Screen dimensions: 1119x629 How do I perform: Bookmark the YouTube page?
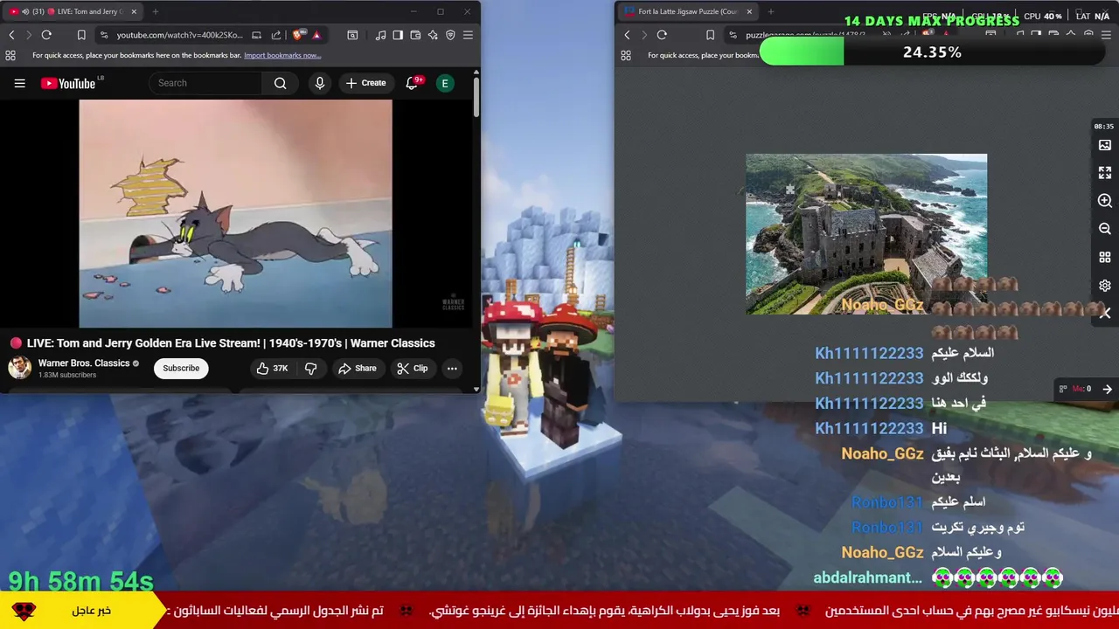pos(81,35)
